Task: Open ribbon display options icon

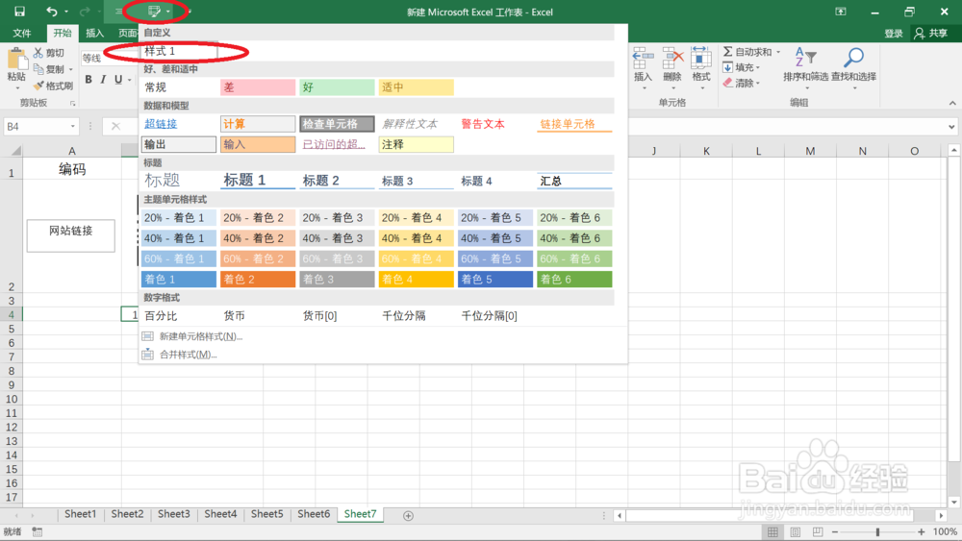Action: click(x=841, y=11)
